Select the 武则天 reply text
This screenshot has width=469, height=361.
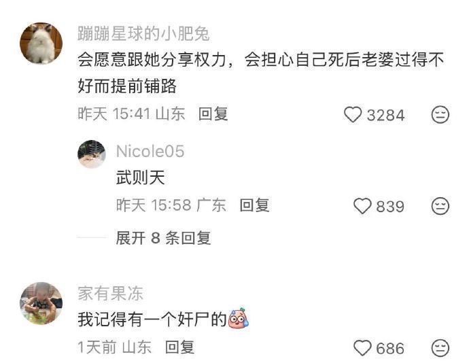[141, 177]
